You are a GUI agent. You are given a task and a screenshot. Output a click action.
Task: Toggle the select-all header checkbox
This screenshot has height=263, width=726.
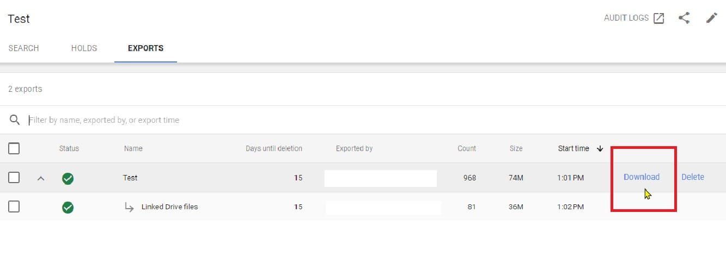[14, 148]
